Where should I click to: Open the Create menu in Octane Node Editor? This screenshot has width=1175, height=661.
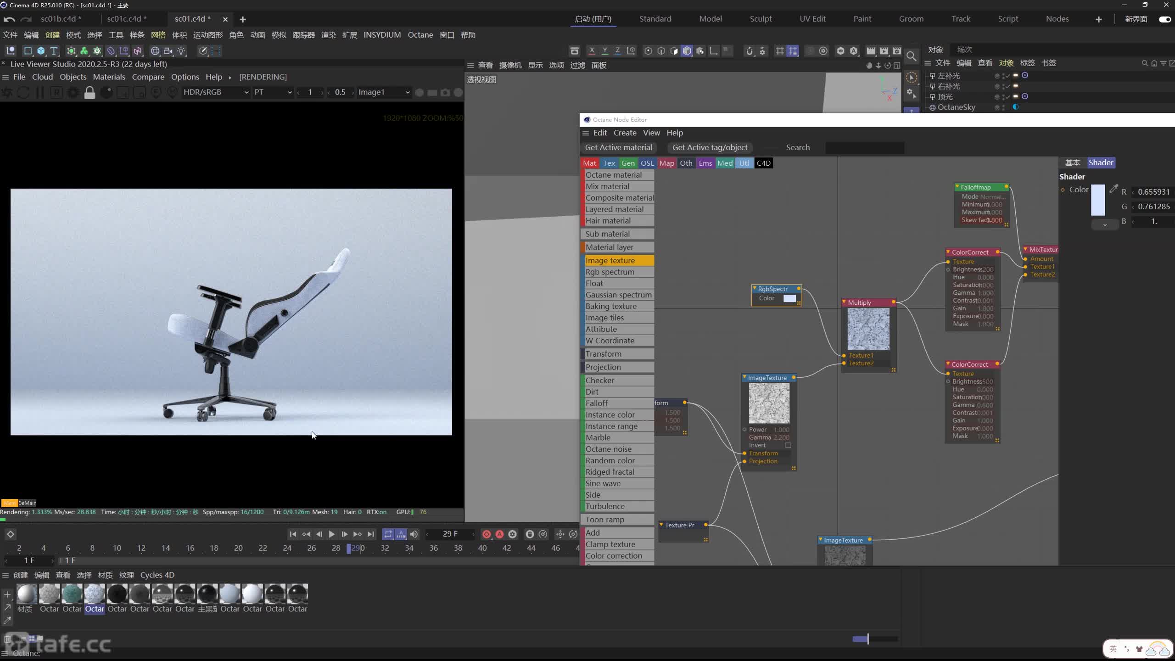[x=625, y=133]
